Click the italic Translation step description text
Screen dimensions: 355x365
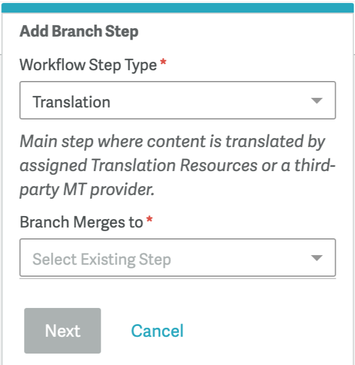(177, 166)
